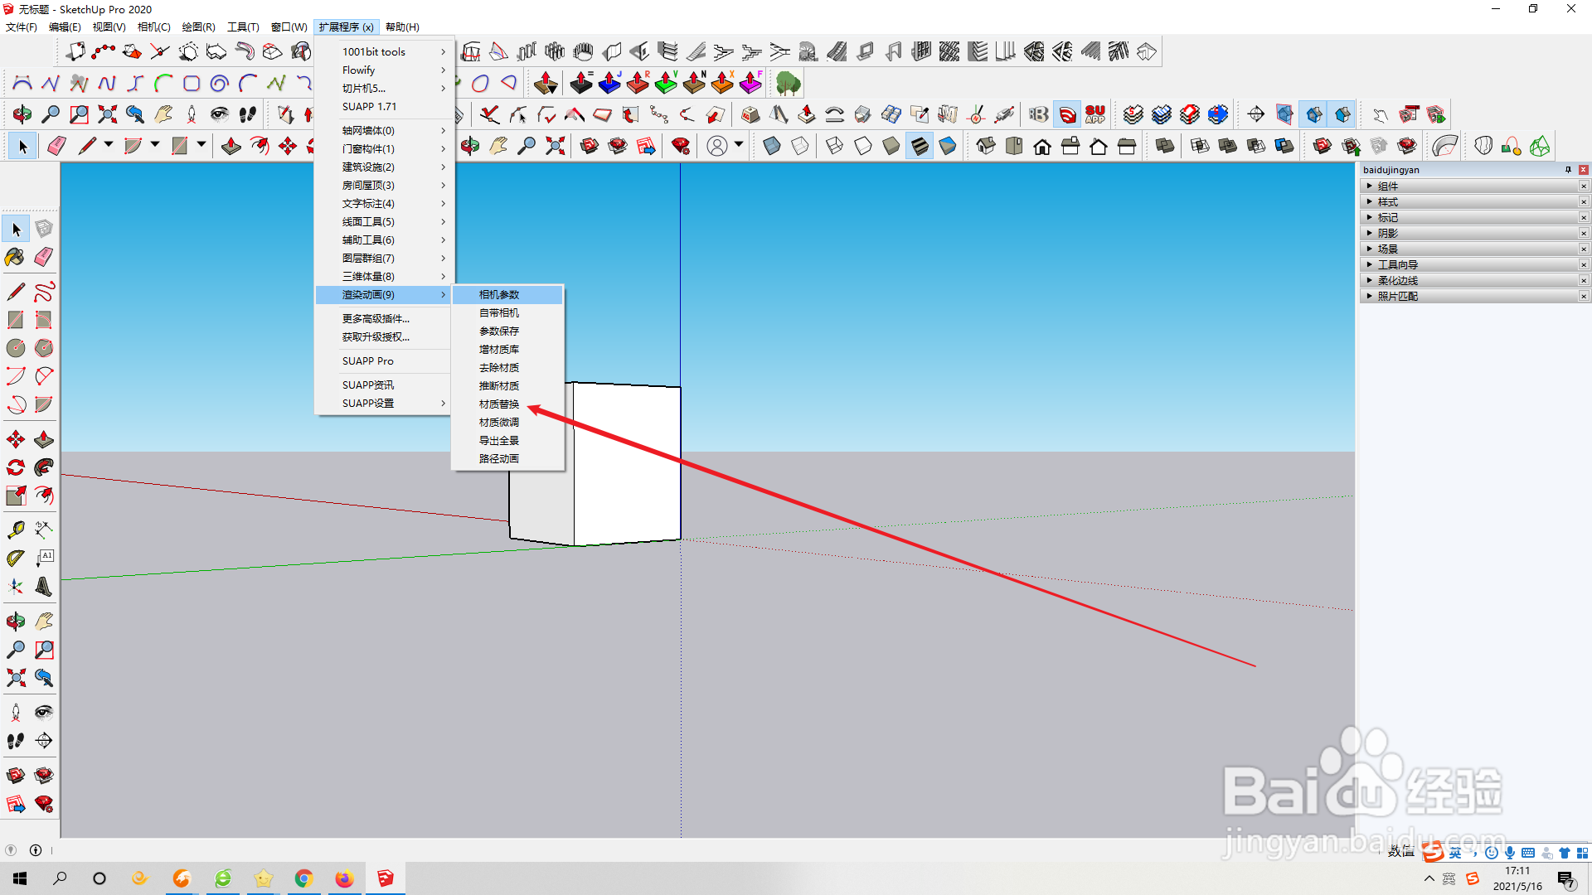Select the 3D Text tool

tap(44, 588)
